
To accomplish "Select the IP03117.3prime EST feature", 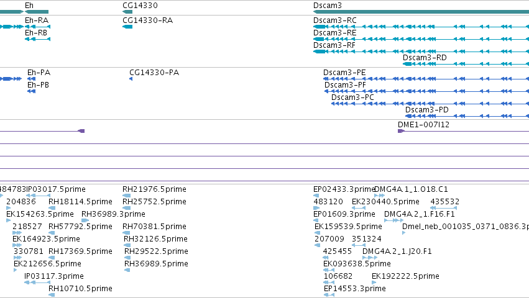I will tap(37, 282).
